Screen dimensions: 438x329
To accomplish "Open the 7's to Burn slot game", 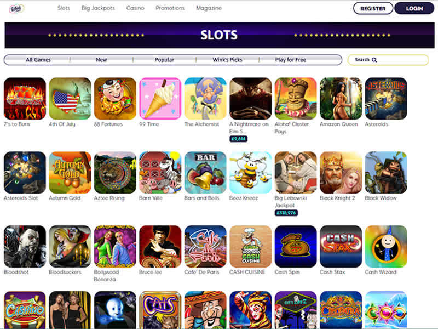I will (25, 99).
